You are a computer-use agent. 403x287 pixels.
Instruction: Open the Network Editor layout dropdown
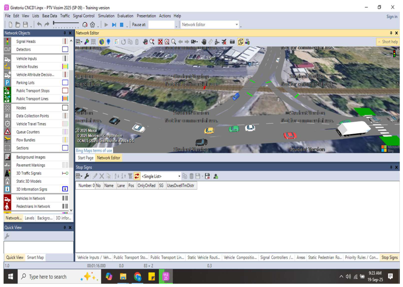[210, 25]
